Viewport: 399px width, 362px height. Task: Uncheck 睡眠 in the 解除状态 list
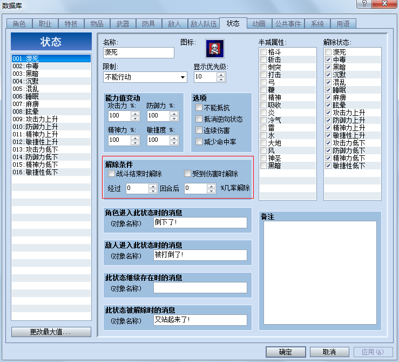(328, 90)
